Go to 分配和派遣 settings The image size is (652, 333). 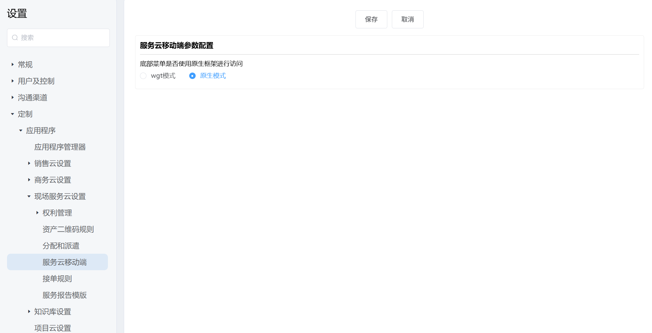(x=61, y=246)
